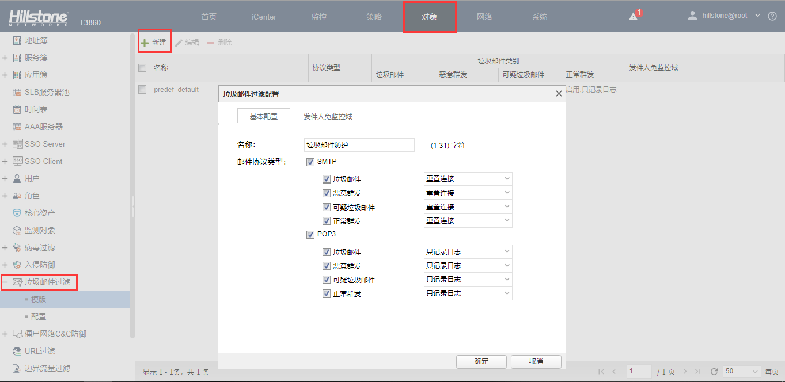Click the 名称 input field
The image size is (785, 382).
(x=359, y=145)
